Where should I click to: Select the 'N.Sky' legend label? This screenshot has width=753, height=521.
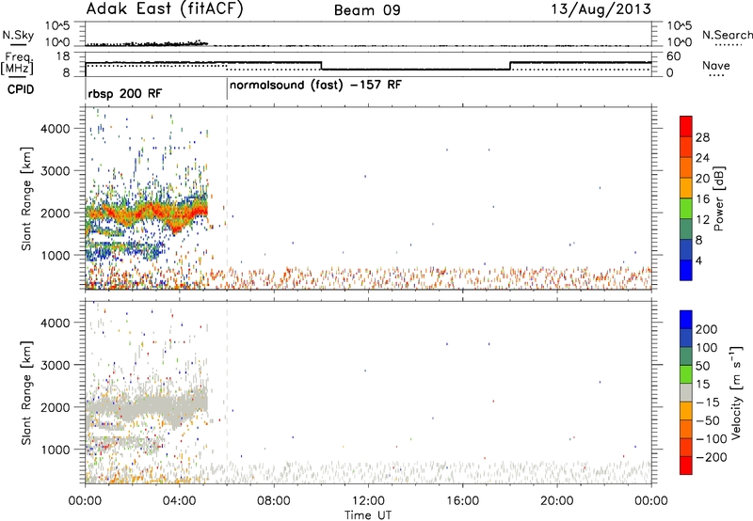coord(18,35)
